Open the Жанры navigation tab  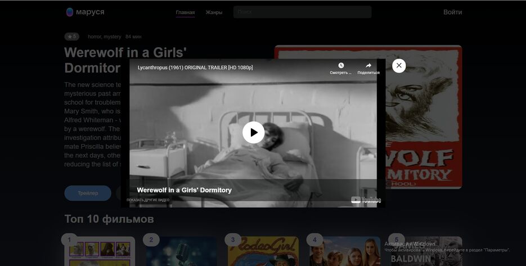214,12
